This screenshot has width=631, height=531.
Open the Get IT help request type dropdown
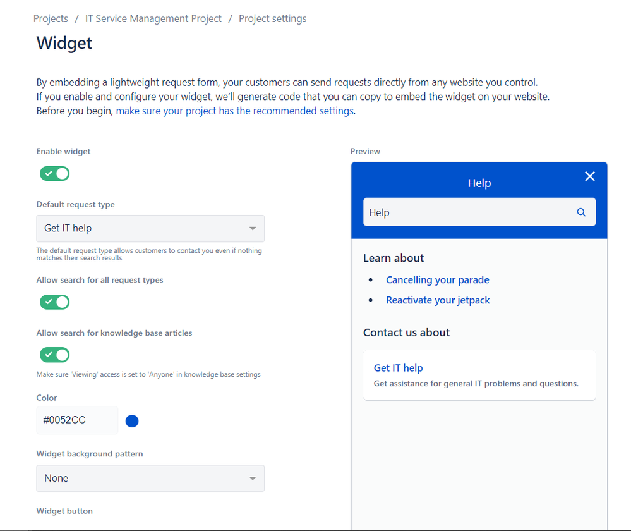click(x=150, y=228)
